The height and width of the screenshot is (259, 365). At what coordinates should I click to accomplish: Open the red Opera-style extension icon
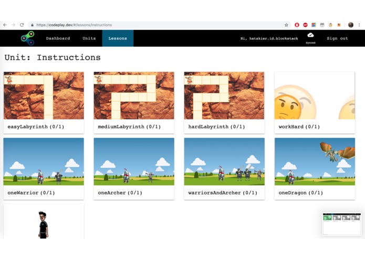pyautogui.click(x=297, y=25)
